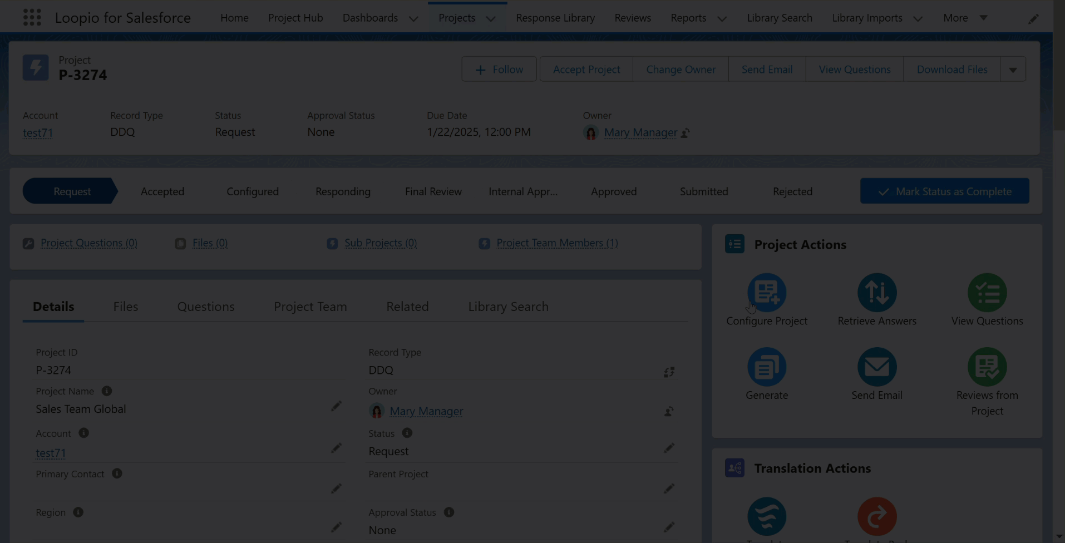Click change owner icon in header beside Mary Manager

pyautogui.click(x=686, y=133)
